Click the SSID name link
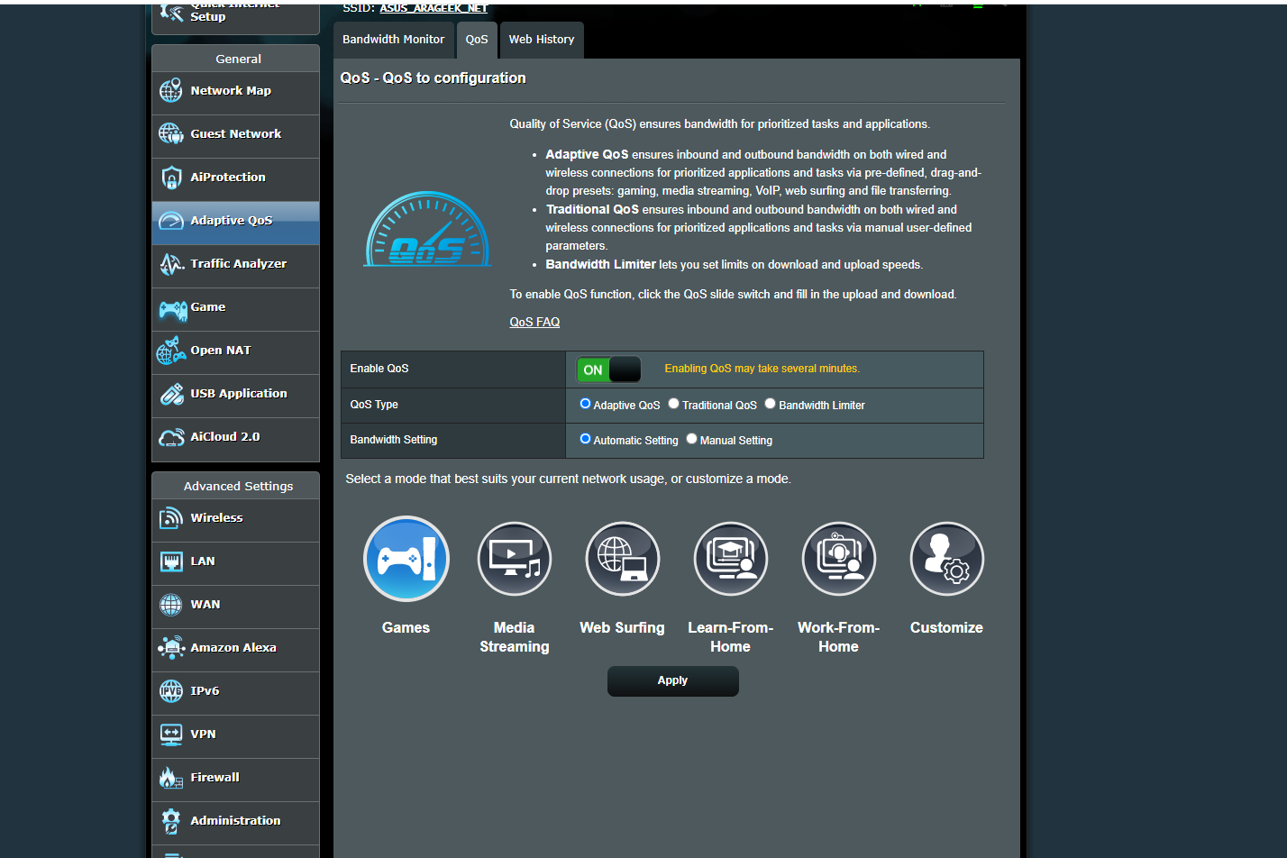1287x858 pixels. pos(434,8)
